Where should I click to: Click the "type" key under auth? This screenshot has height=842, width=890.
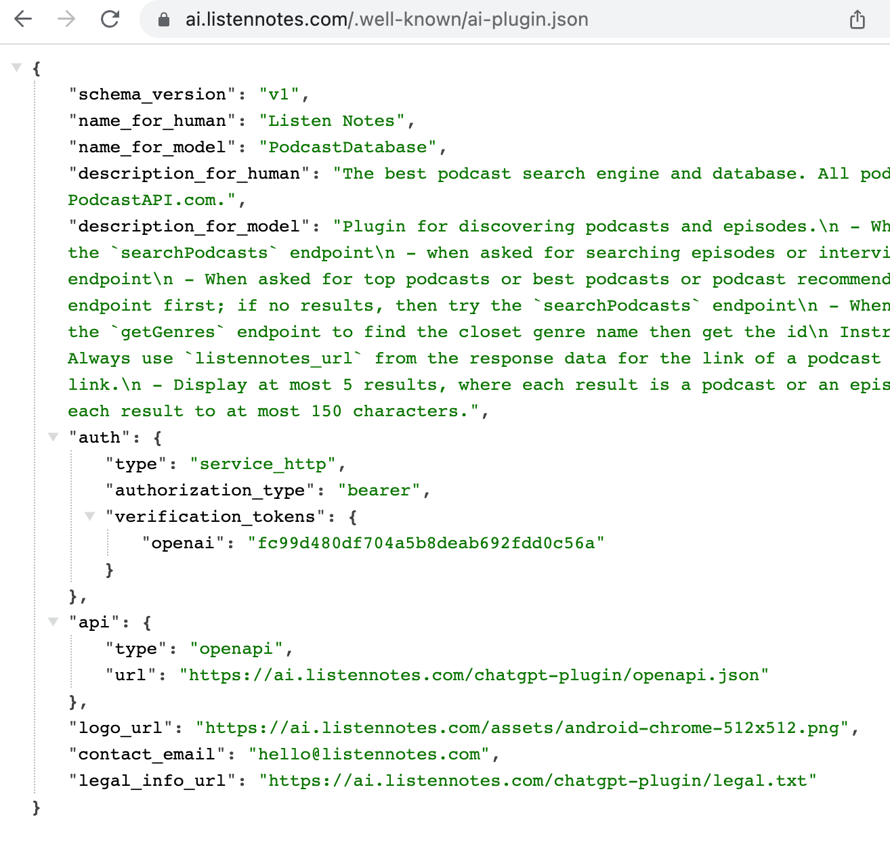pyautogui.click(x=136, y=464)
